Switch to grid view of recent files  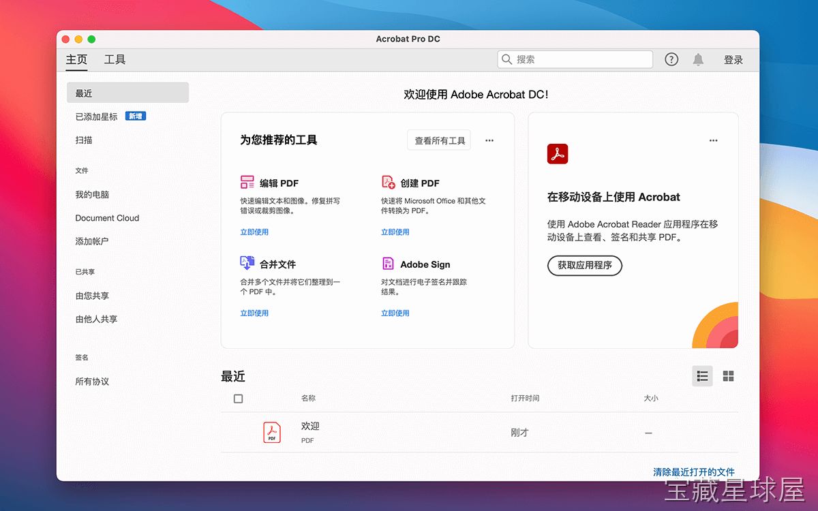pyautogui.click(x=728, y=376)
